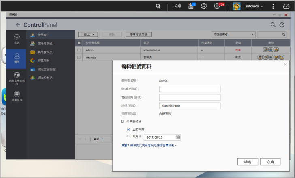The width and height of the screenshot is (295, 178).
Task: Click the dashboard gauge icon
Action: pyautogui.click(x=286, y=6)
